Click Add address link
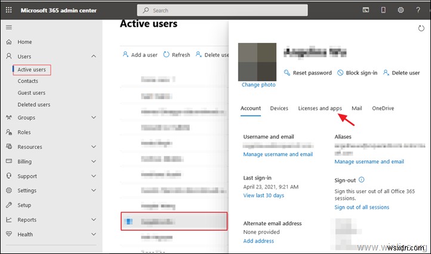 click(258, 241)
